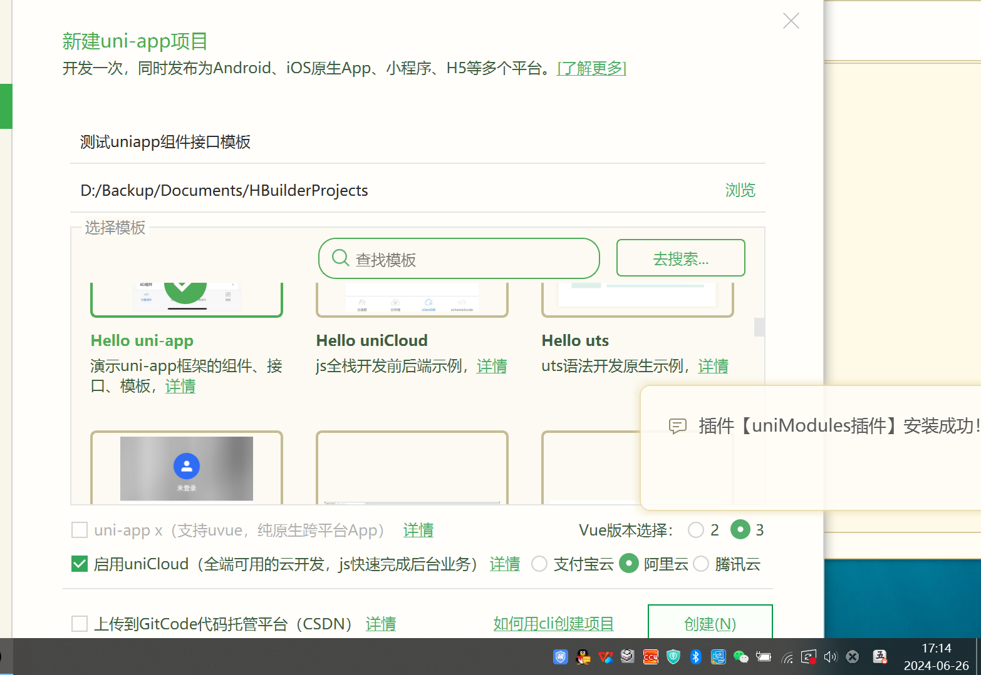The width and height of the screenshot is (981, 675).
Task: Open the 了解更多 link
Action: coord(591,68)
